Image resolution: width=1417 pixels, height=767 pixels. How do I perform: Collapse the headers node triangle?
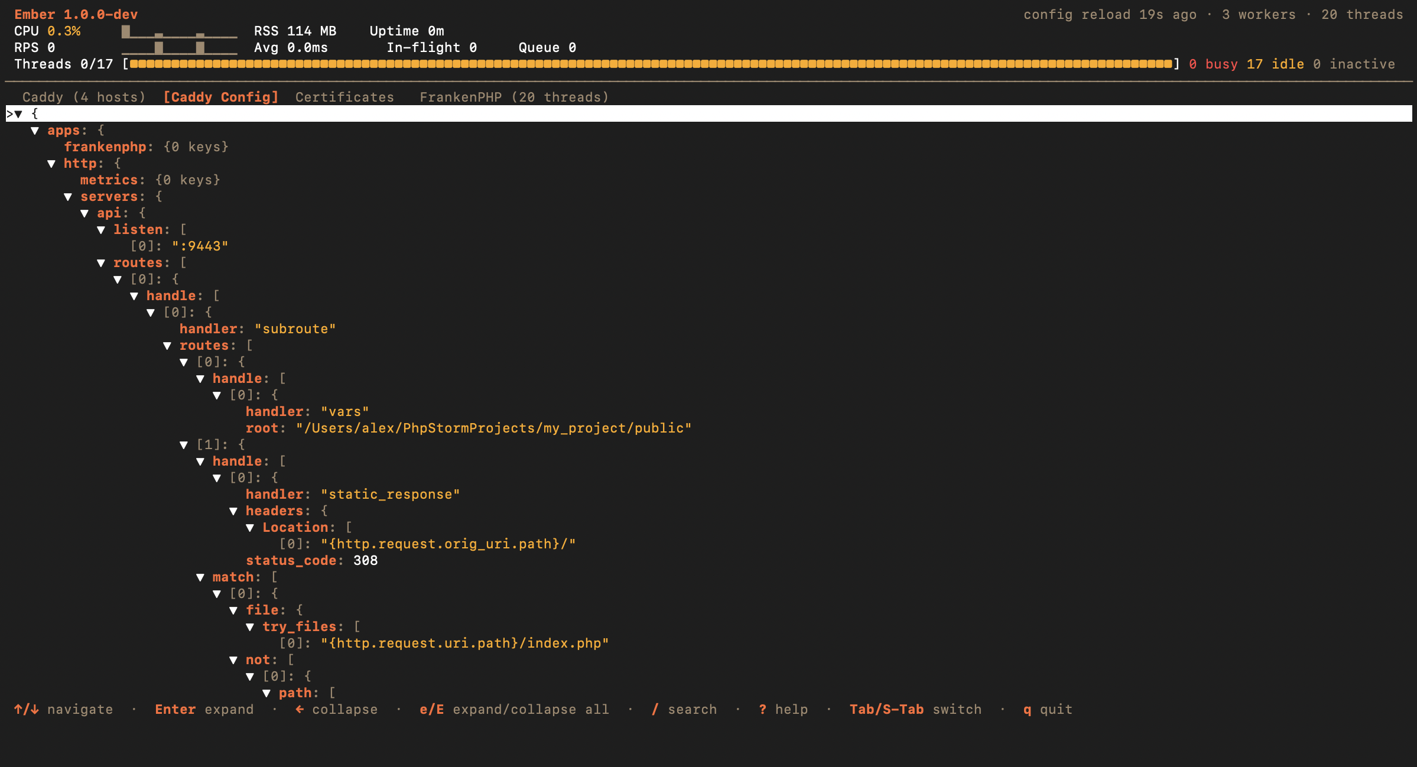coord(233,511)
